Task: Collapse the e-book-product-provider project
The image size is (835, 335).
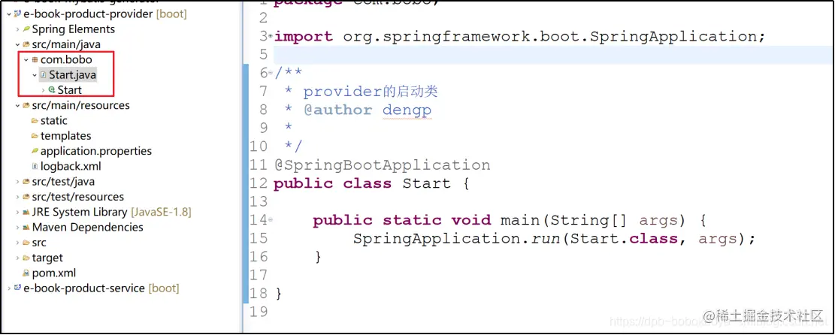Action: 10,14
